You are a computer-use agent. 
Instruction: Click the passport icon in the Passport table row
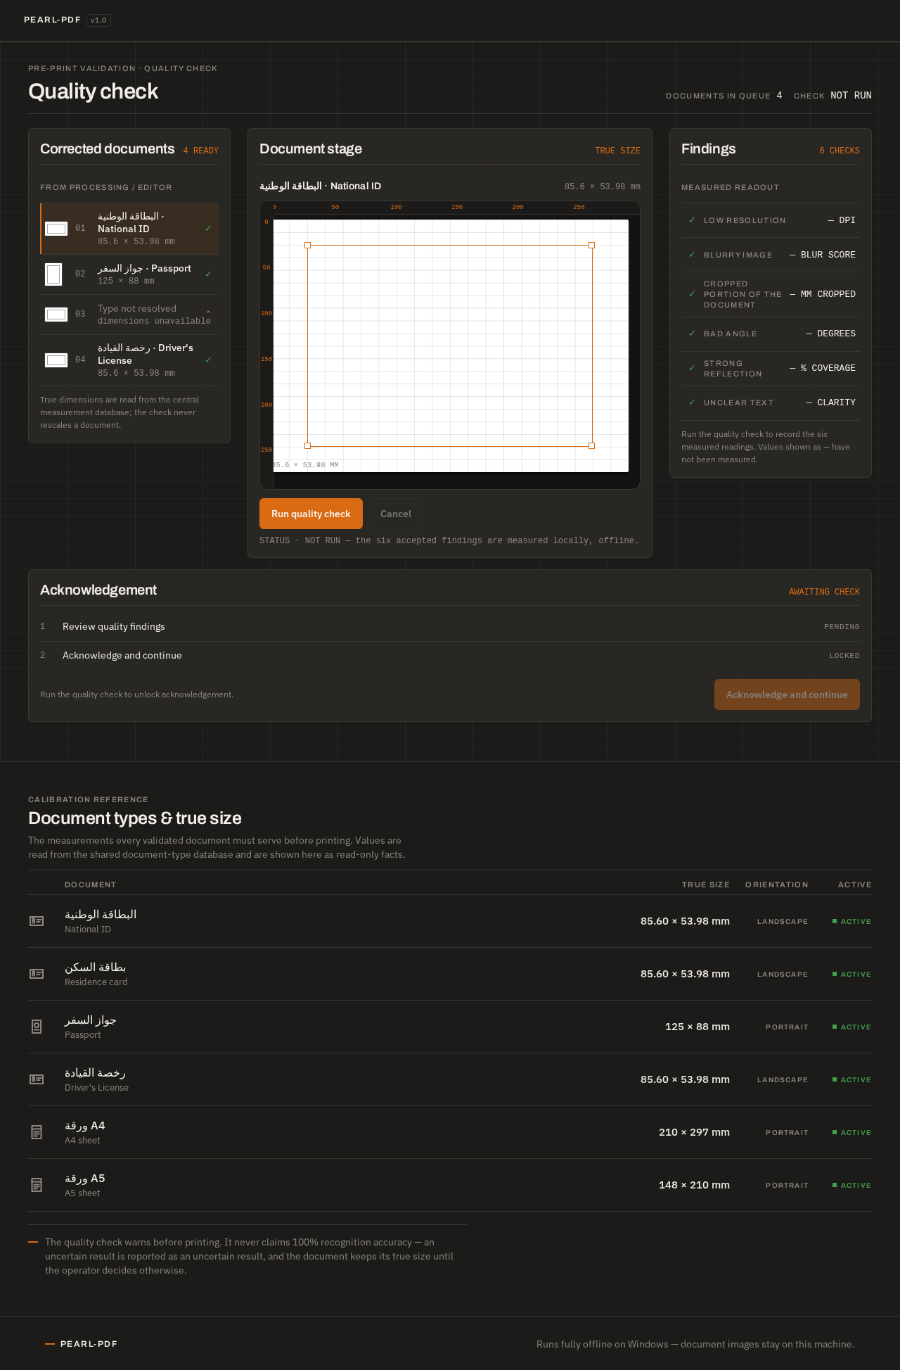click(37, 1027)
